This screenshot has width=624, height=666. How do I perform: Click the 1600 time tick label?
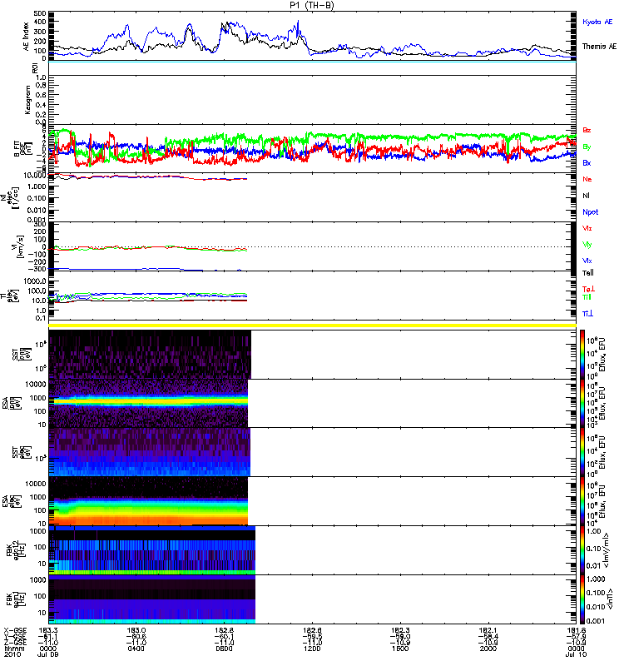point(400,649)
